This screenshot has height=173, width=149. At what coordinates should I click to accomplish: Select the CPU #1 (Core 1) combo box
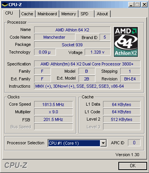click(77, 143)
